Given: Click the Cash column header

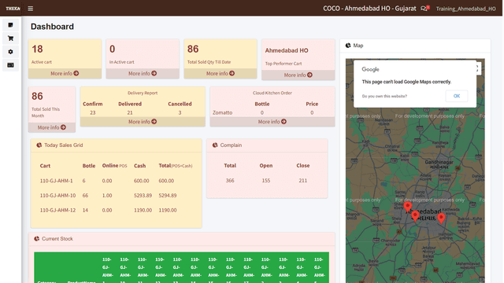Looking at the screenshot, I should 139,166.
